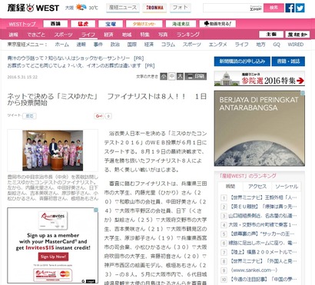
Task: Open 写真 in pink navigation bar
Action: pos(163,35)
